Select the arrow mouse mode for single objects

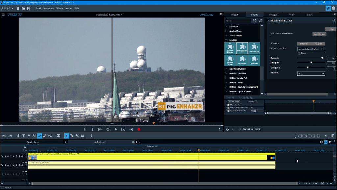pos(66,136)
